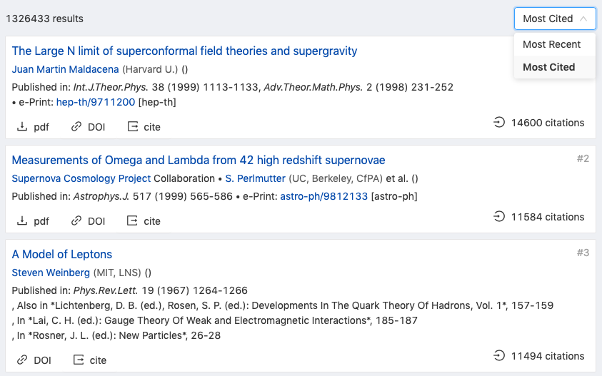Download pdf of the Maldacena paper
The image size is (602, 376).
[x=33, y=127]
